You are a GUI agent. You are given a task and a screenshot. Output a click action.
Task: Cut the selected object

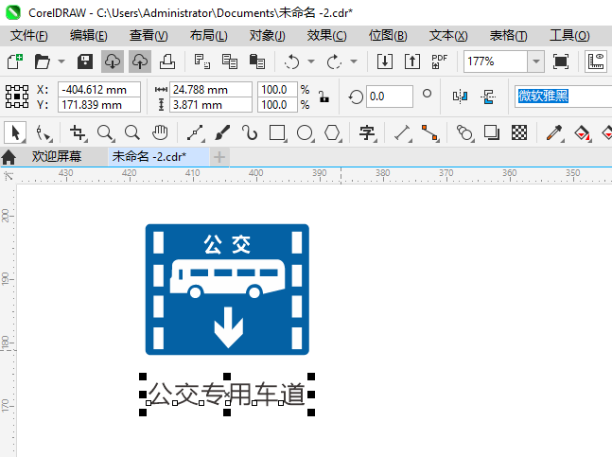tap(202, 62)
